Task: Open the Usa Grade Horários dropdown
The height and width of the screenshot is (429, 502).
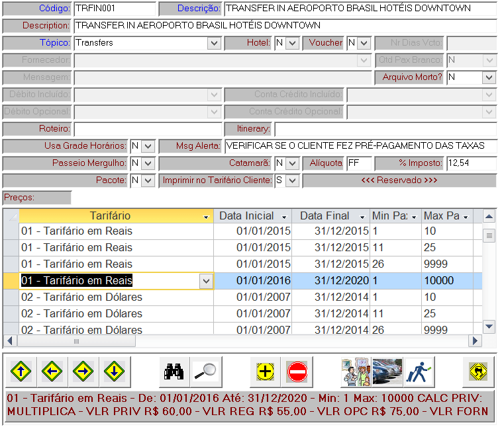Action: coord(148,146)
